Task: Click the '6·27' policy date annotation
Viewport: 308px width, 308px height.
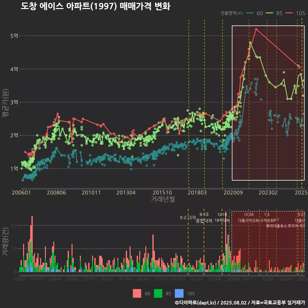Action: click(302, 214)
